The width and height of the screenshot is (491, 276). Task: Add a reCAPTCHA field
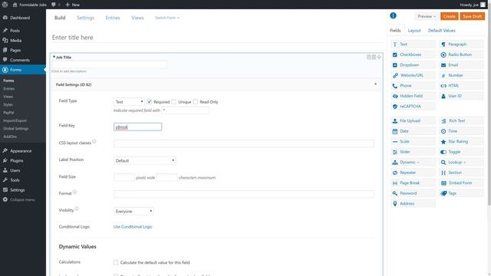coord(413,107)
